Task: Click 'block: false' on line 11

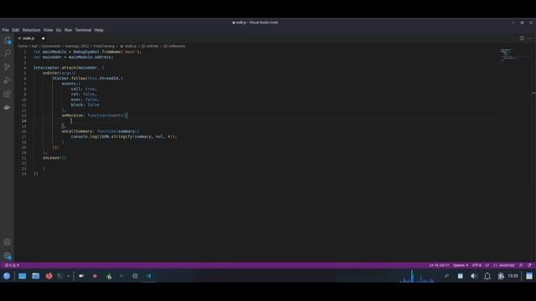Action: click(85, 105)
